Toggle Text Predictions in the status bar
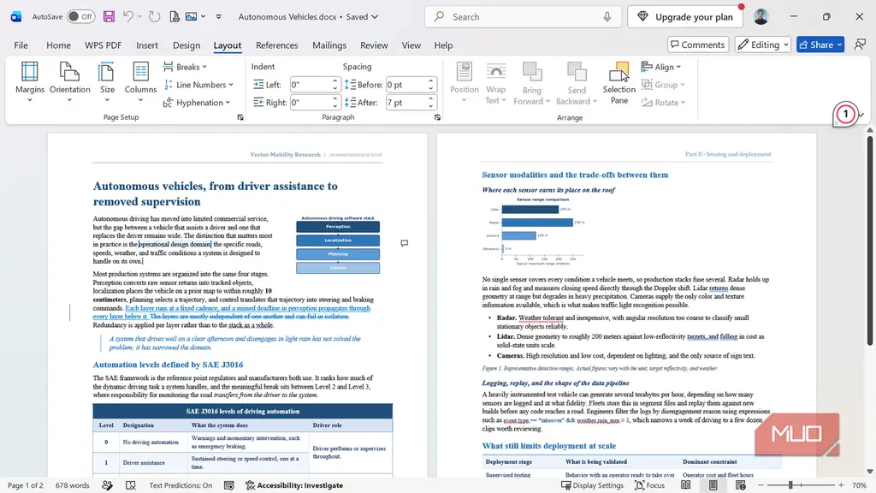 pyautogui.click(x=181, y=485)
